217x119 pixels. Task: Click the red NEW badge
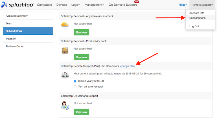(137, 2)
